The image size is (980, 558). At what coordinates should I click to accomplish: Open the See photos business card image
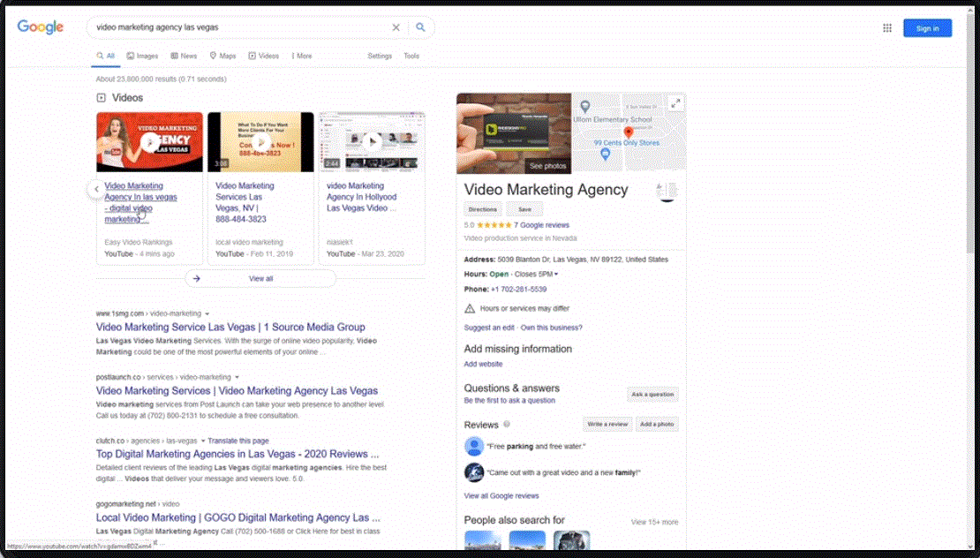514,133
